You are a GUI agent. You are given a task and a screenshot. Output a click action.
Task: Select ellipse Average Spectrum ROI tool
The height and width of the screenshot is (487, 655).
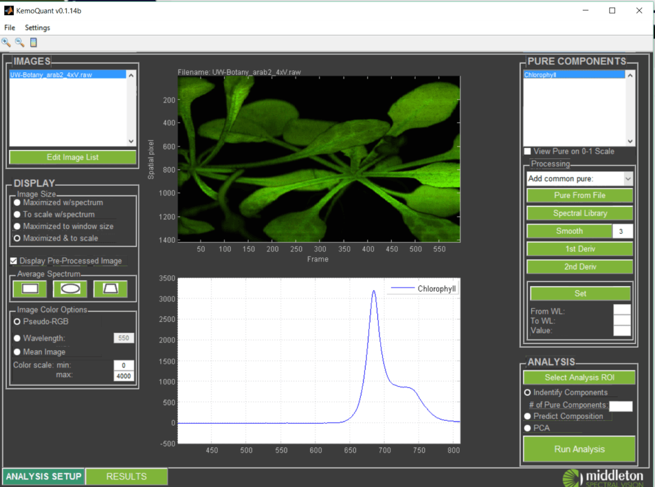coord(69,289)
